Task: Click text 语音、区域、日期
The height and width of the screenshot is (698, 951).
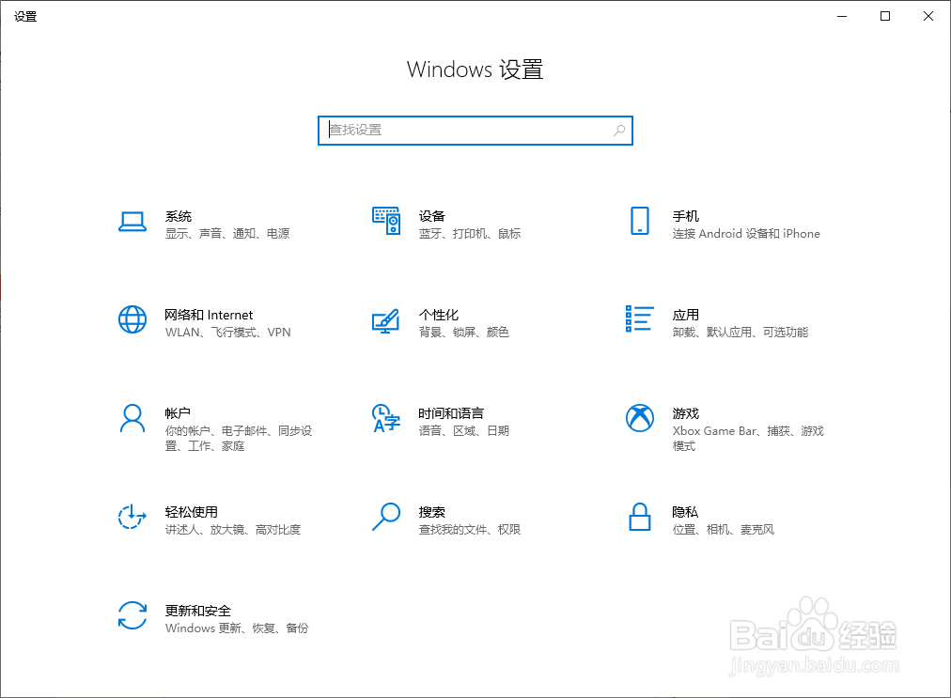Action: click(463, 430)
